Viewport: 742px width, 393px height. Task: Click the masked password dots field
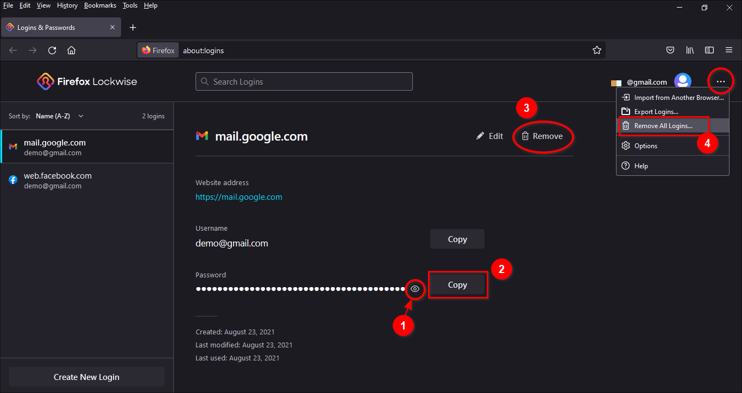(300, 289)
